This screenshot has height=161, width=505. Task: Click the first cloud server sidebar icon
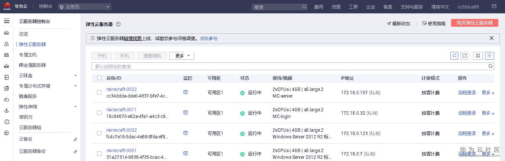coord(6,33)
